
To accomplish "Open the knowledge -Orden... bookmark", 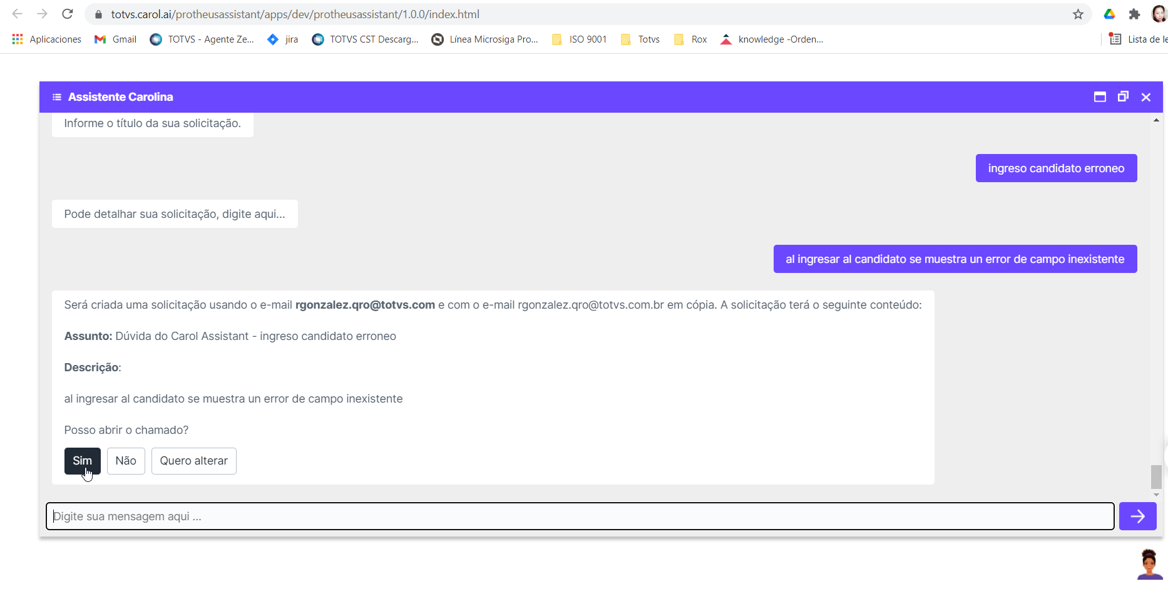I will pyautogui.click(x=772, y=39).
